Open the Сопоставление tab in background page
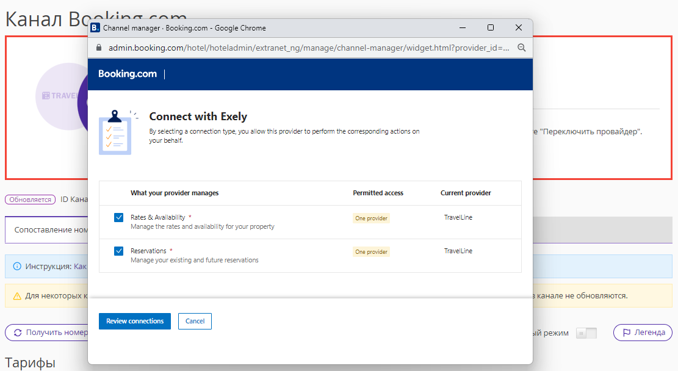The height and width of the screenshot is (371, 678). click(47, 230)
